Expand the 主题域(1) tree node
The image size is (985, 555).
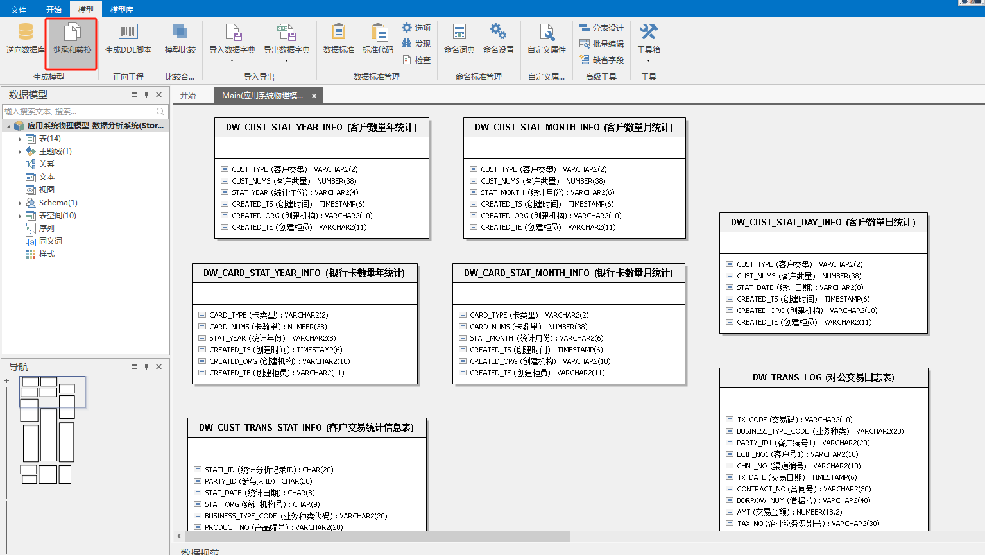click(20, 151)
